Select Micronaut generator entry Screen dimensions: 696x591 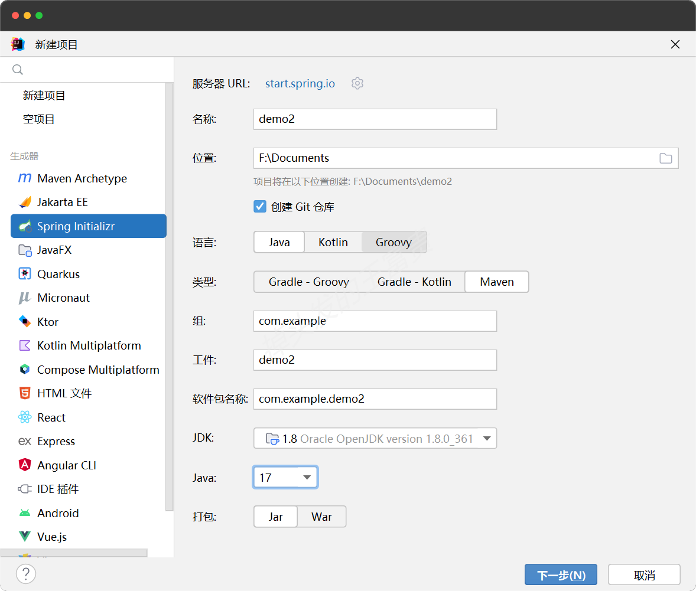click(89, 298)
